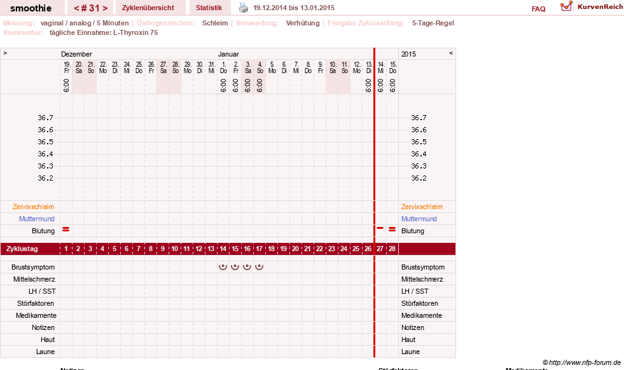Click the Dezember month label
Screen dimensions: 624x370
[x=76, y=53]
